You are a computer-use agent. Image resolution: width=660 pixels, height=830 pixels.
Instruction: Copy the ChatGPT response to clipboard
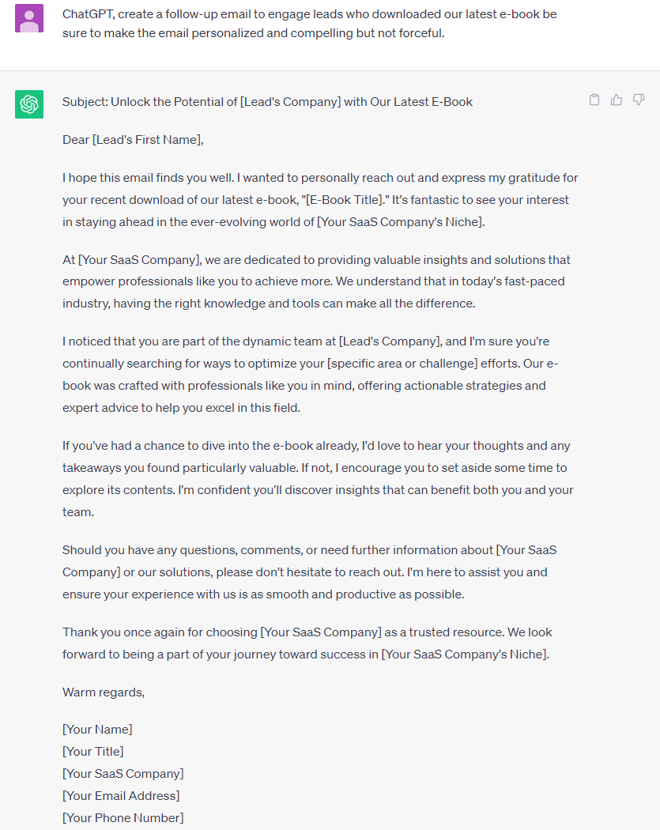point(594,100)
